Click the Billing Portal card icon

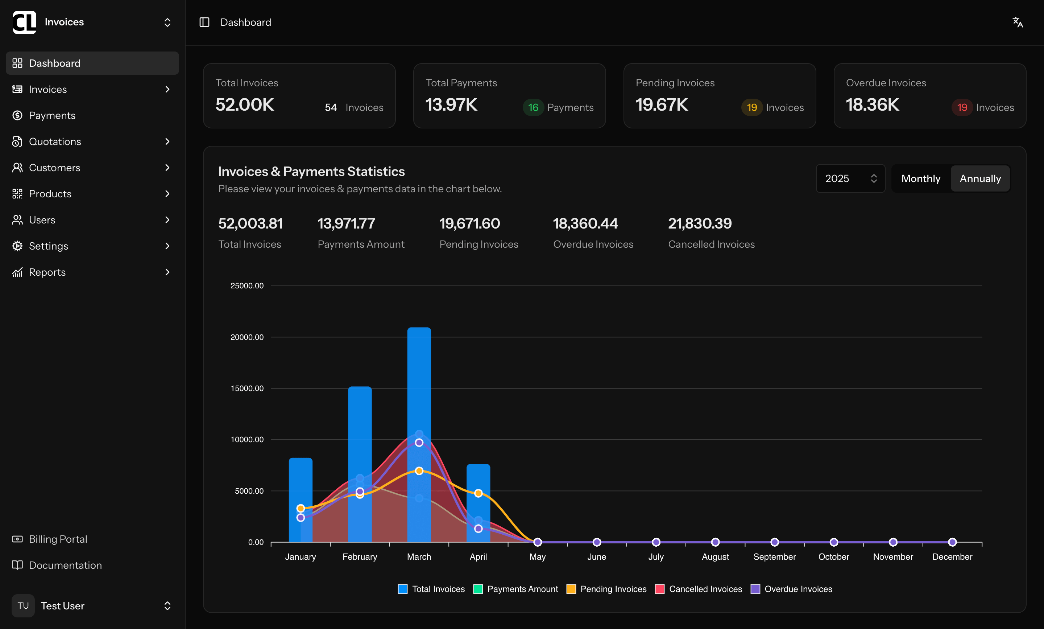[x=17, y=539]
